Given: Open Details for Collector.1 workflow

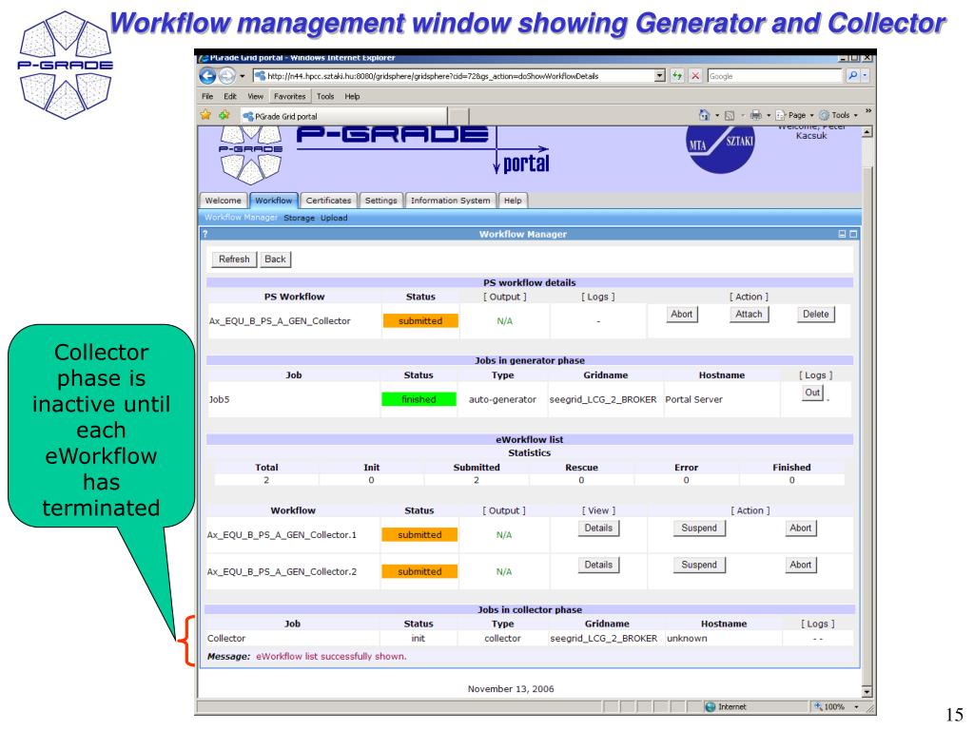Looking at the screenshot, I should point(598,528).
